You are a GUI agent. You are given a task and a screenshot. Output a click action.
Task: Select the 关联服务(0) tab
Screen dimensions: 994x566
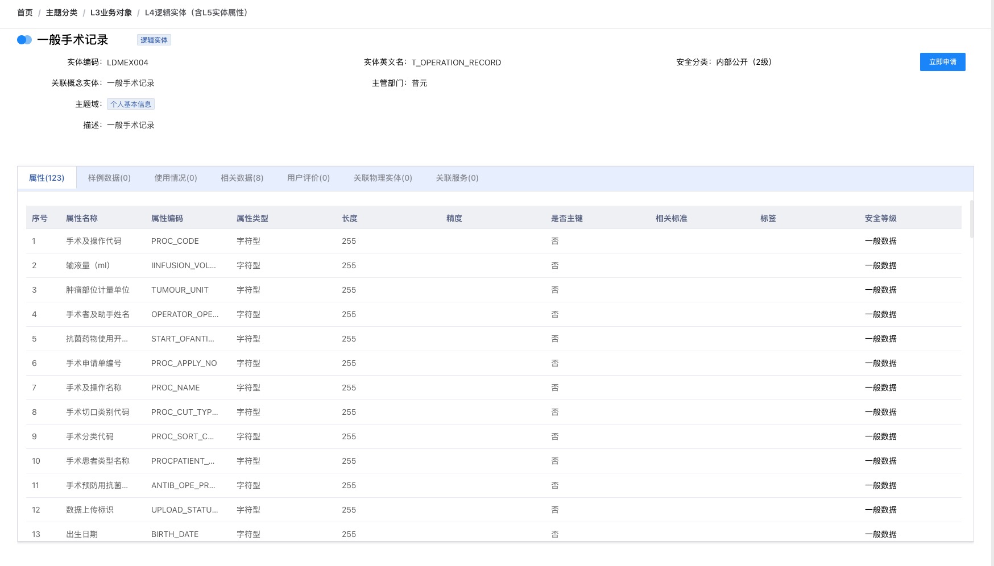point(457,178)
